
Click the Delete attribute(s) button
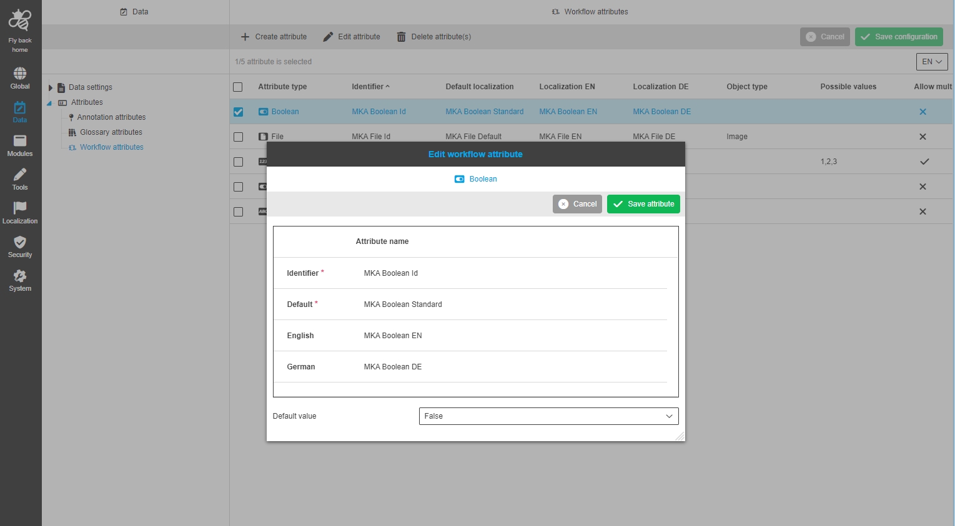[x=434, y=37]
